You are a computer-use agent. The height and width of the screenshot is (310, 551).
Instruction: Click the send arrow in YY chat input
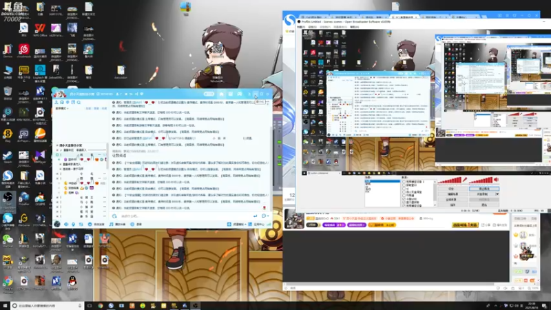(x=255, y=216)
